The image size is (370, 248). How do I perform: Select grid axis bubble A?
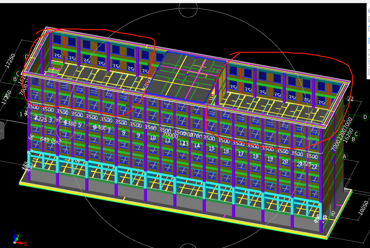tap(344, 157)
